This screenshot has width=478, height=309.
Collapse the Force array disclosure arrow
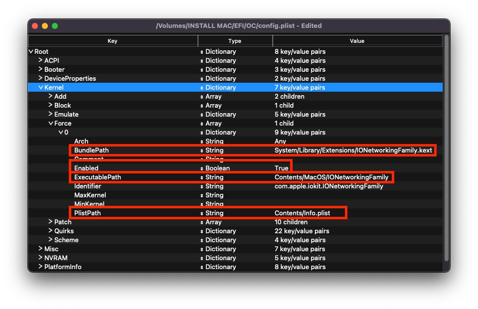51,124
